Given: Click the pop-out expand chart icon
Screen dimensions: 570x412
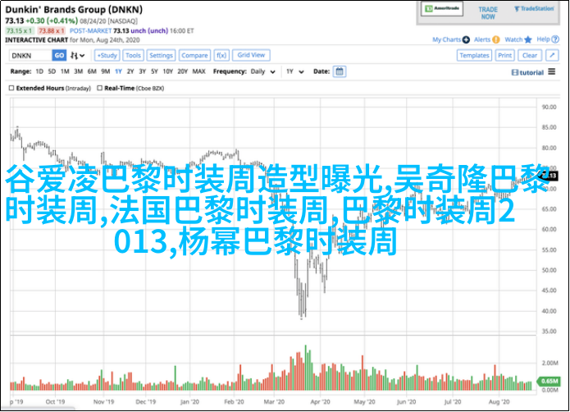Looking at the screenshot, I should pyautogui.click(x=552, y=56).
